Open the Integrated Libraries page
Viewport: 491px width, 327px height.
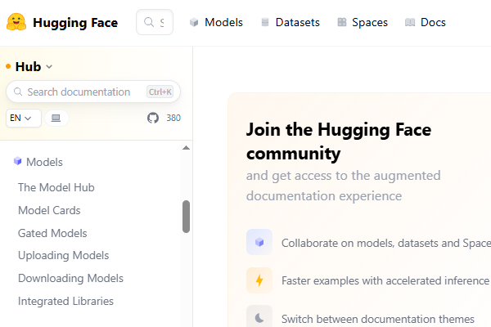tap(65, 301)
